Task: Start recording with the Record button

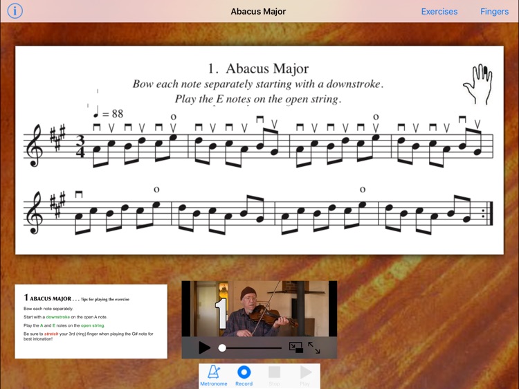Action: pyautogui.click(x=244, y=376)
